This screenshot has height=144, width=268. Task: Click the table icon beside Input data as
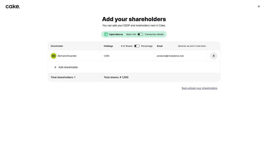(106, 35)
